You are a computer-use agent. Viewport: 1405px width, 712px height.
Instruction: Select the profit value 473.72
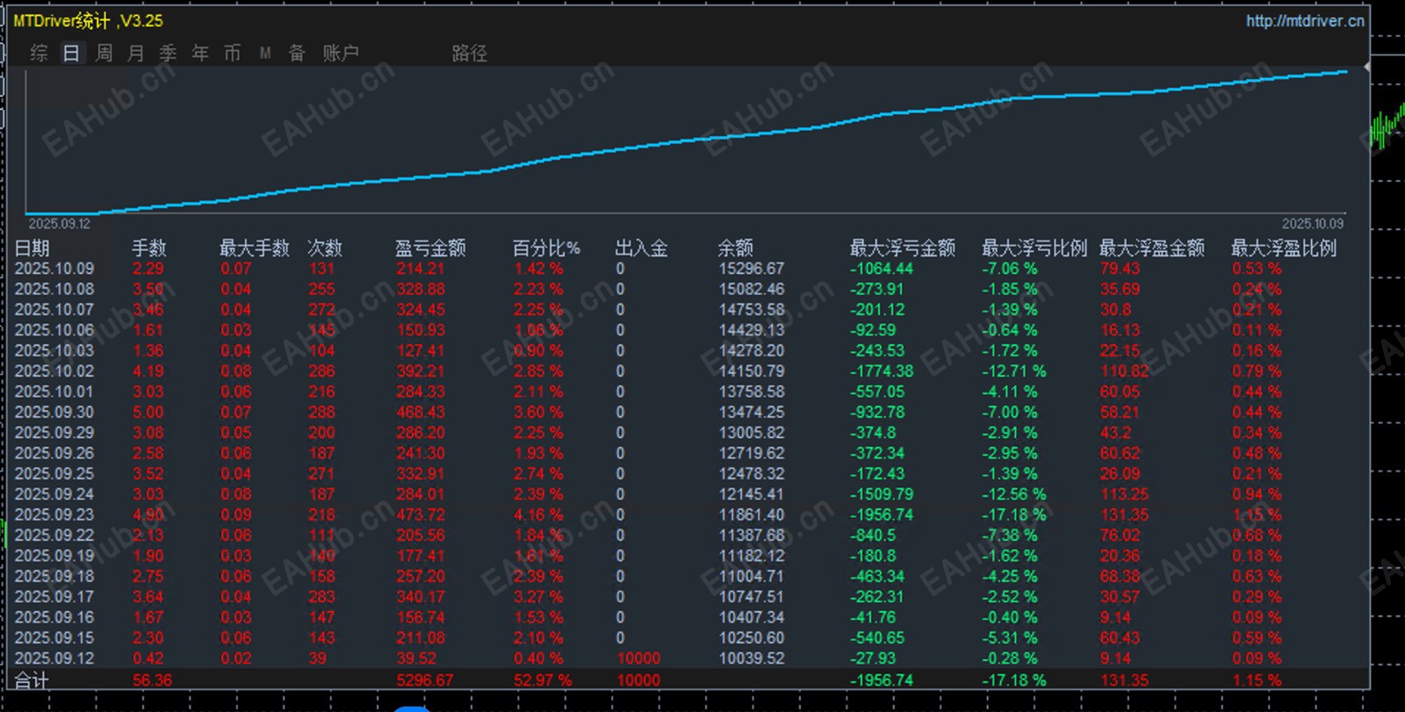pyautogui.click(x=421, y=515)
